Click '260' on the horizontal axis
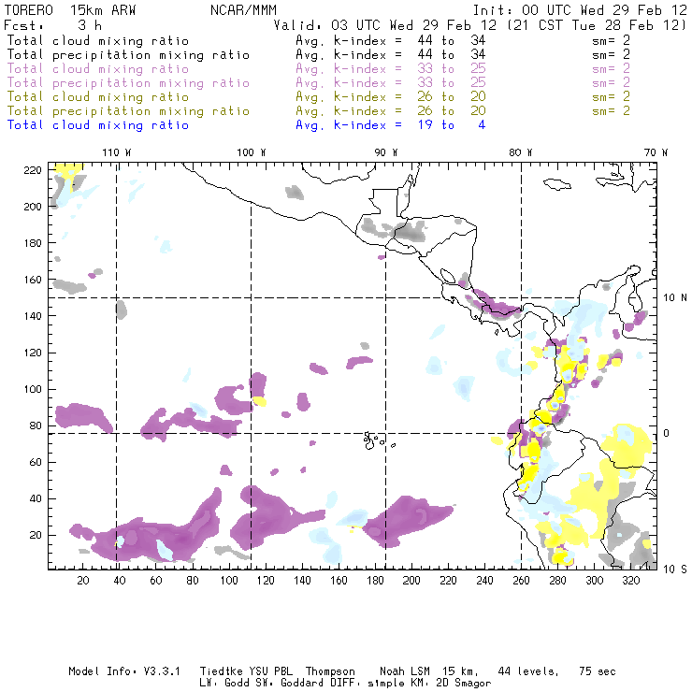 521,581
